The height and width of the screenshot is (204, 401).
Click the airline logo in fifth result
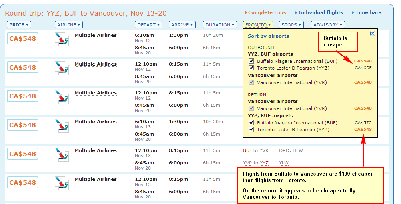click(62, 154)
